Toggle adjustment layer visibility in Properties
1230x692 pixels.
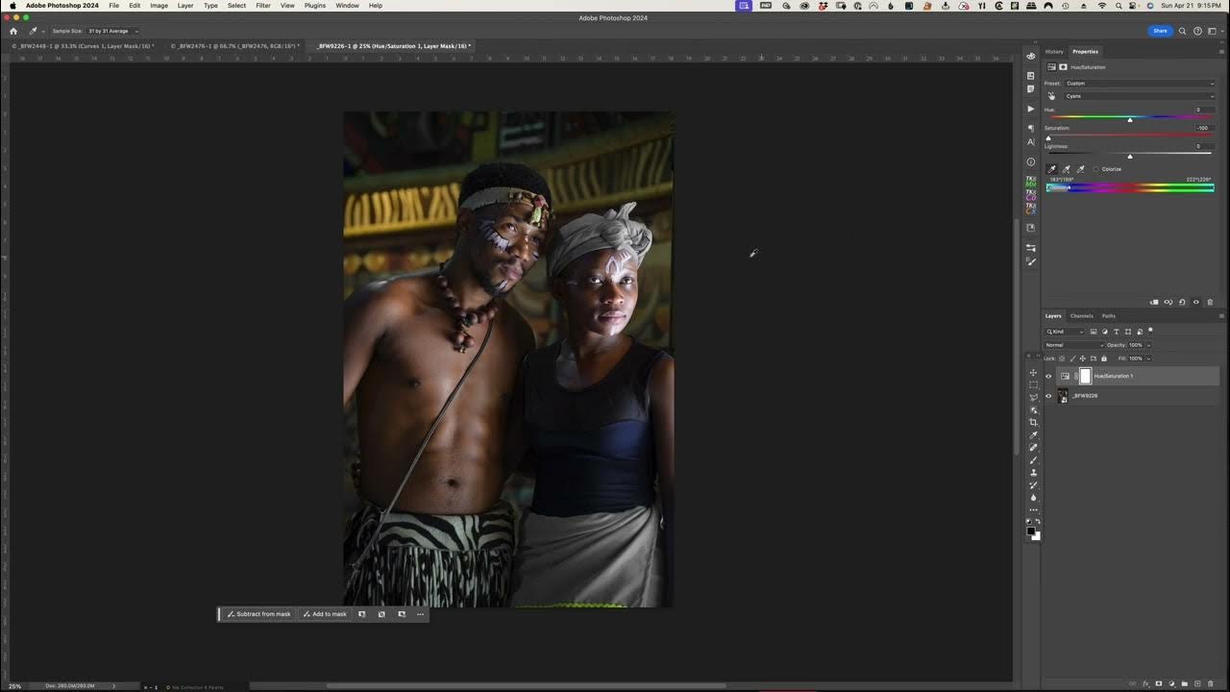[x=1196, y=302]
